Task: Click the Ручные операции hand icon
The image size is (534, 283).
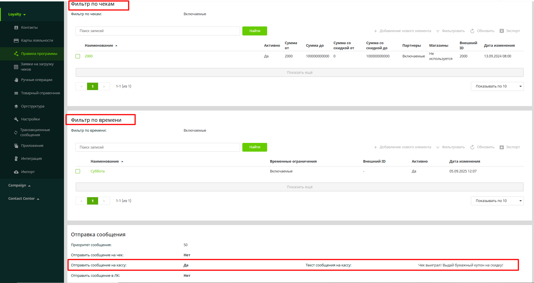Action: [x=16, y=80]
